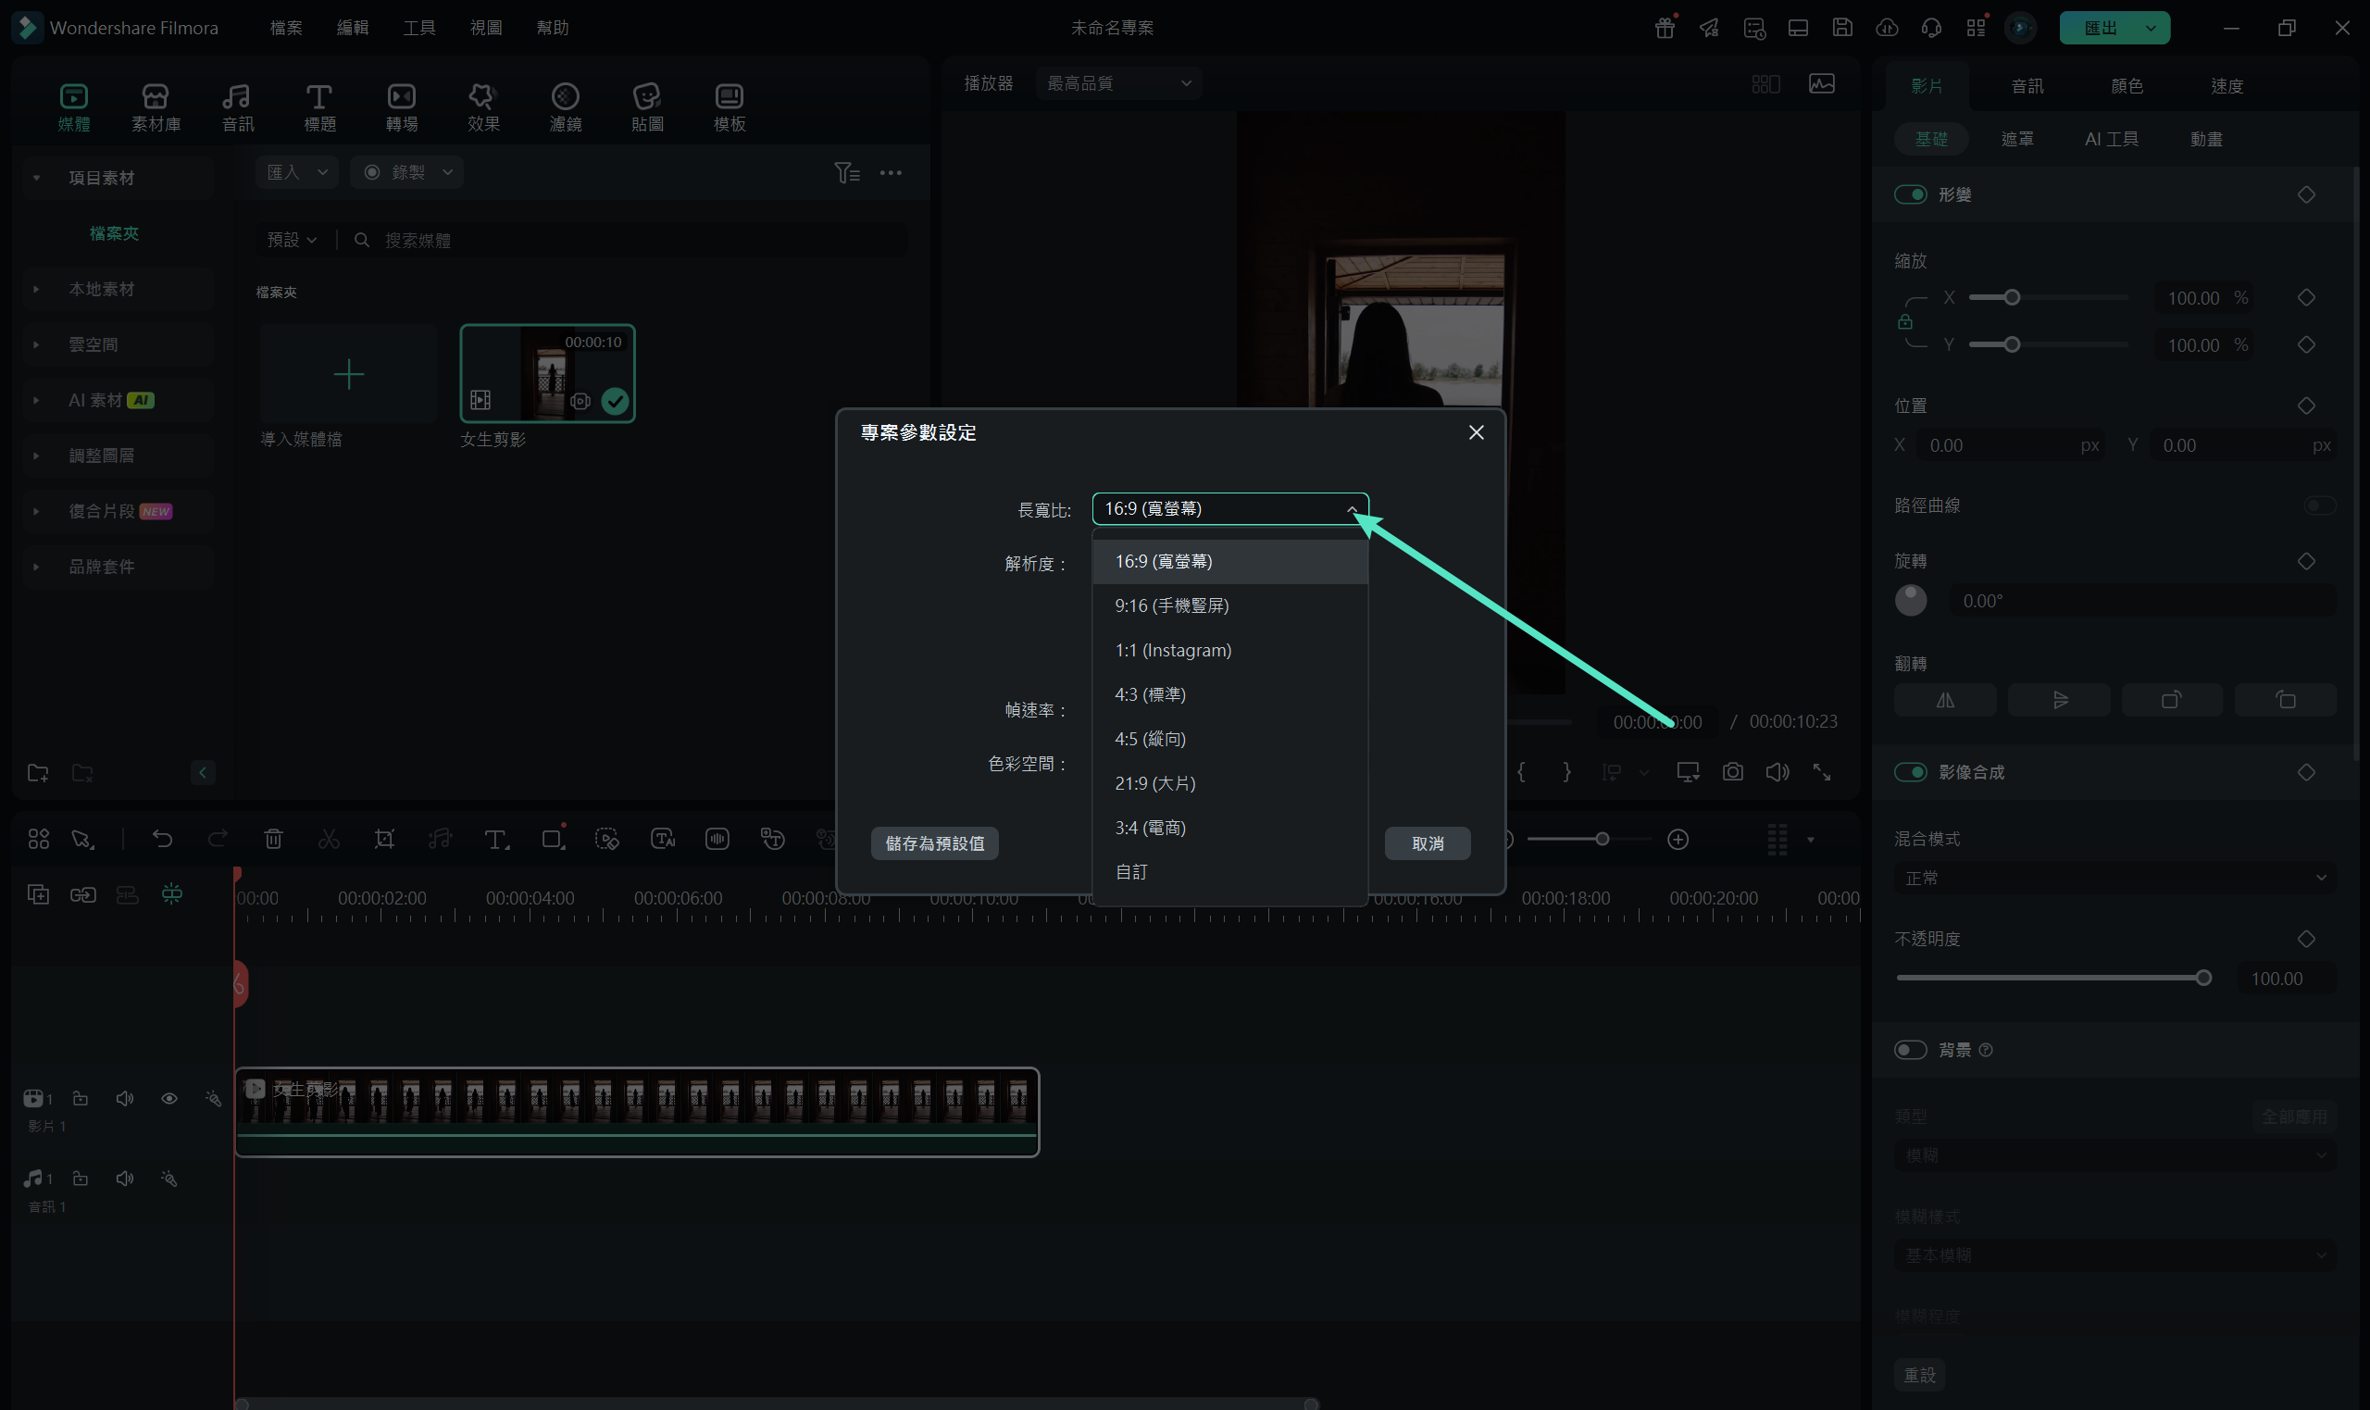
Task: Open the 貼圖 stickers icon
Action: 647,106
